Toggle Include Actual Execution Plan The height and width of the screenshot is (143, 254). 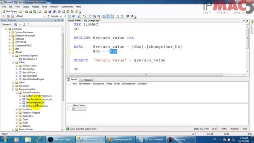90,16
